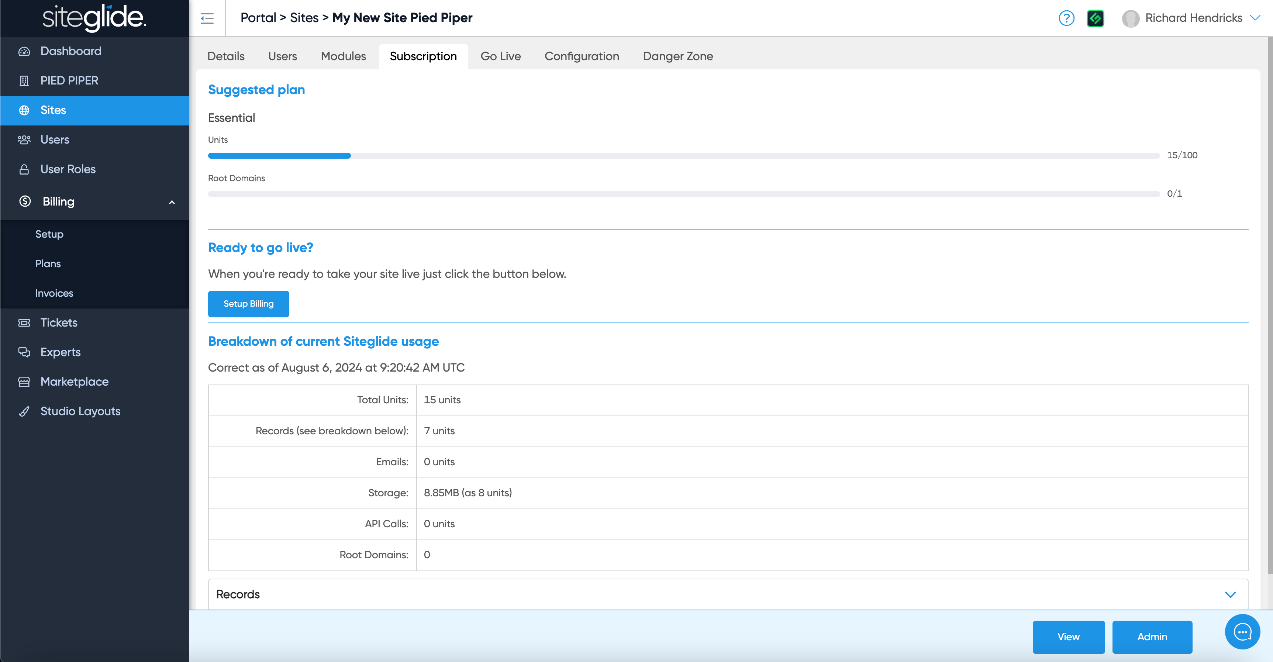Click Richard Hendricks avatar image
Viewport: 1273px width, 662px height.
1131,18
